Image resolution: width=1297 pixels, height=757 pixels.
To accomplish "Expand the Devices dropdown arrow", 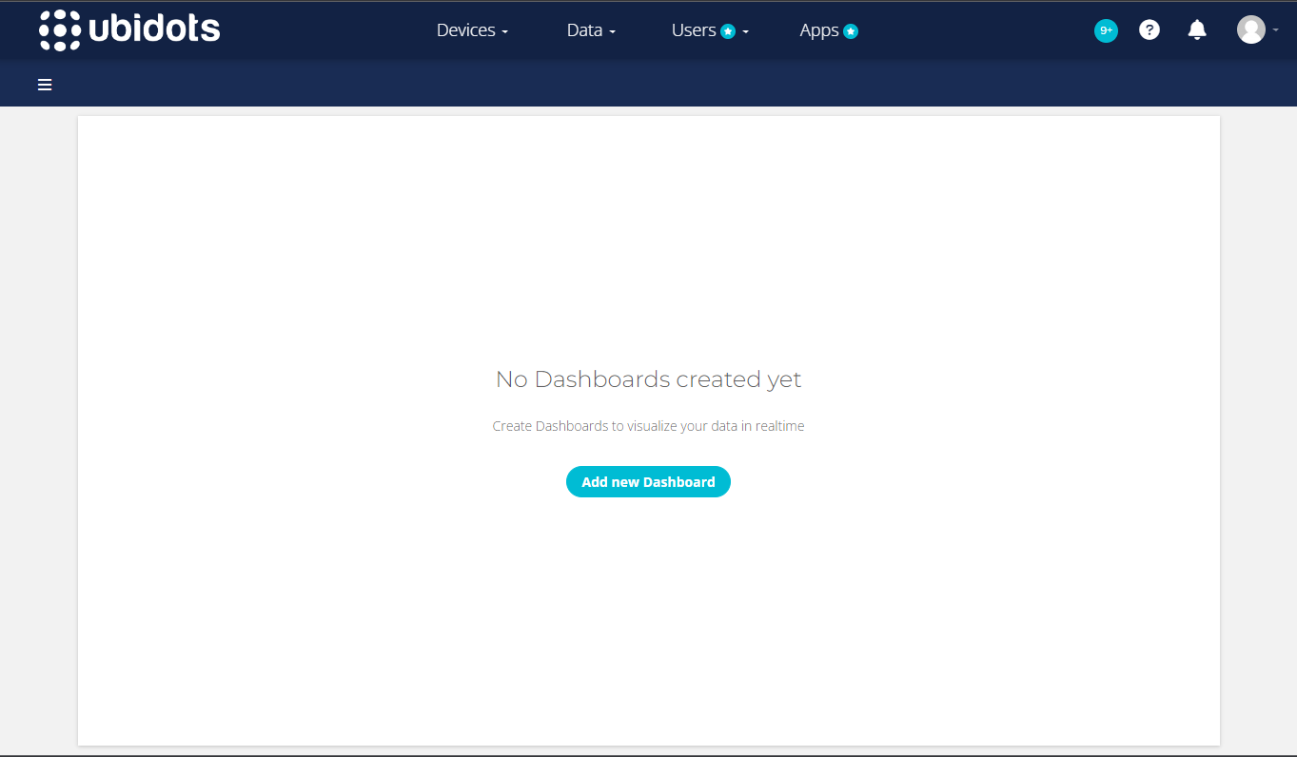I will 503,32.
